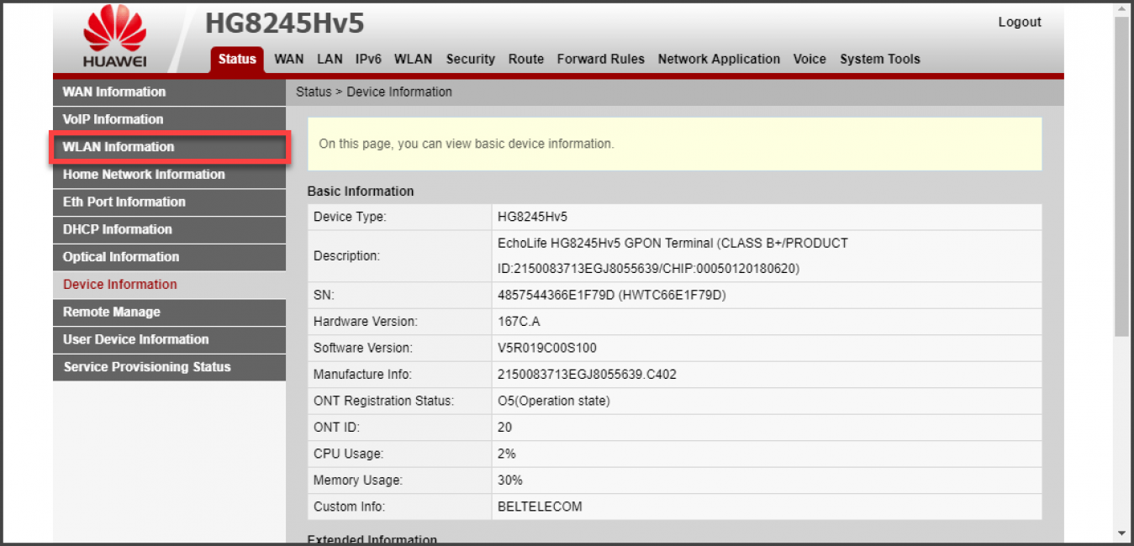Switch to the LAN tab
The height and width of the screenshot is (546, 1134).
point(330,59)
